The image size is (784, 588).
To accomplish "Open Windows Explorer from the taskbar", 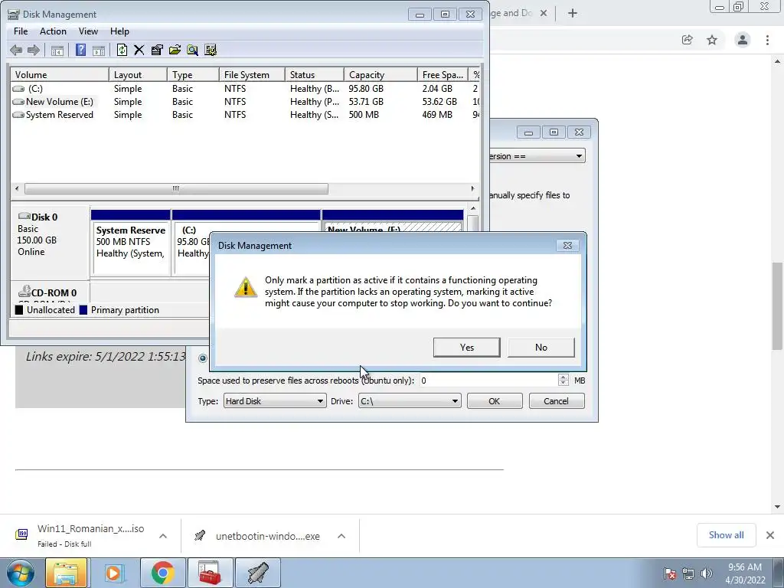I will tap(66, 573).
